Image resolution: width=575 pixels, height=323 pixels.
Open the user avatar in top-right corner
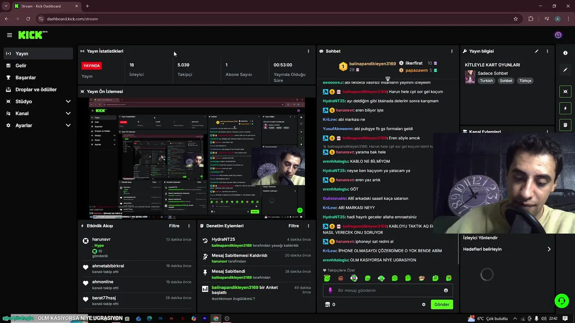point(558,35)
